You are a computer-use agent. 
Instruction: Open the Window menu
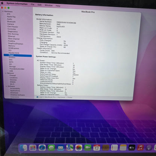coord(48,5)
